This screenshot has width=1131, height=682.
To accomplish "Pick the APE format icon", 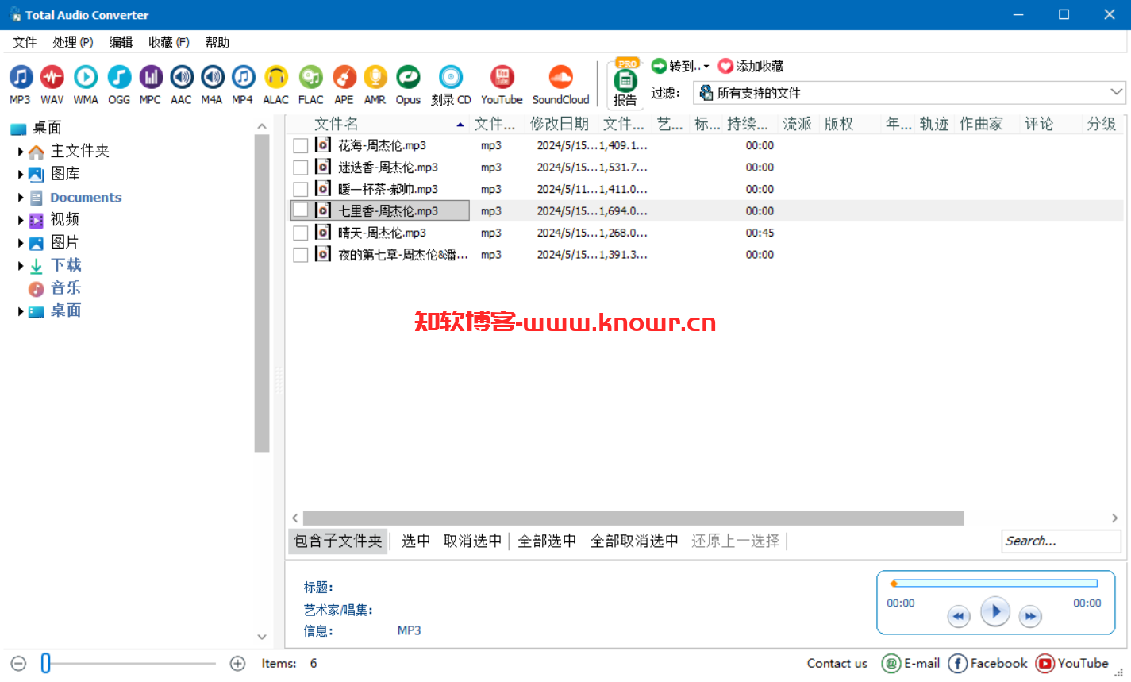I will click(344, 77).
